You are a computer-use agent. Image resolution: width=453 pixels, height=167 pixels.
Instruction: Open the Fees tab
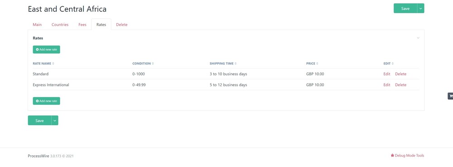(82, 25)
